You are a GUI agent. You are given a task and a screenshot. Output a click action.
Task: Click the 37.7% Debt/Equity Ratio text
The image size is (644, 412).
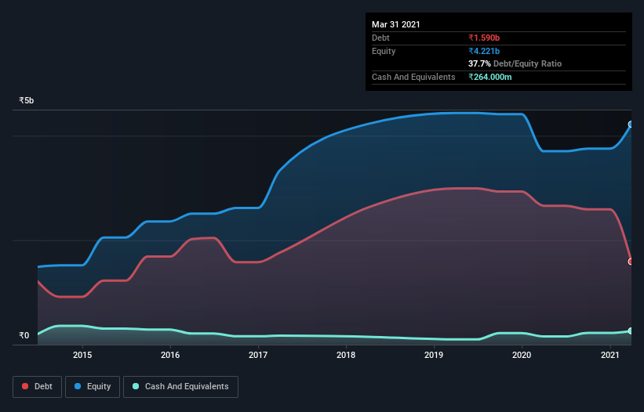pos(515,63)
